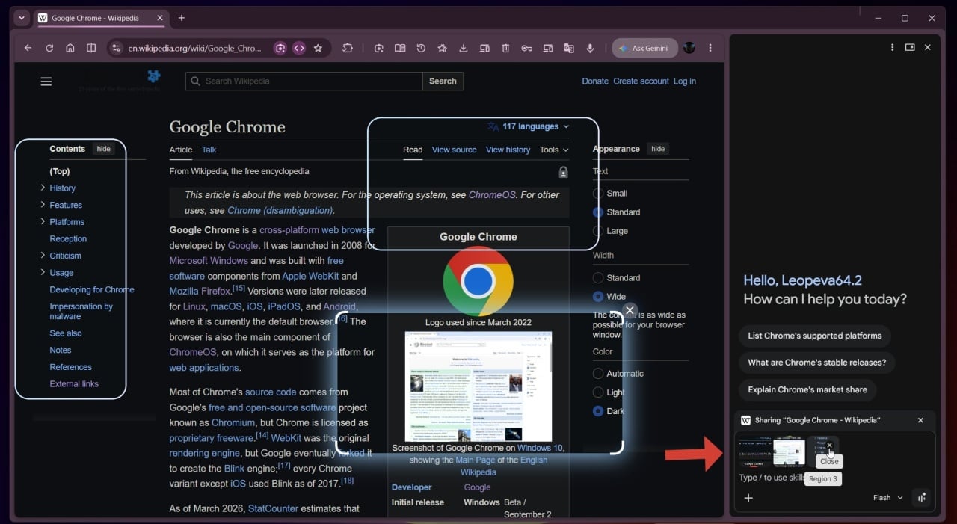Open split view from the toolbar
957x524 pixels.
coord(91,48)
